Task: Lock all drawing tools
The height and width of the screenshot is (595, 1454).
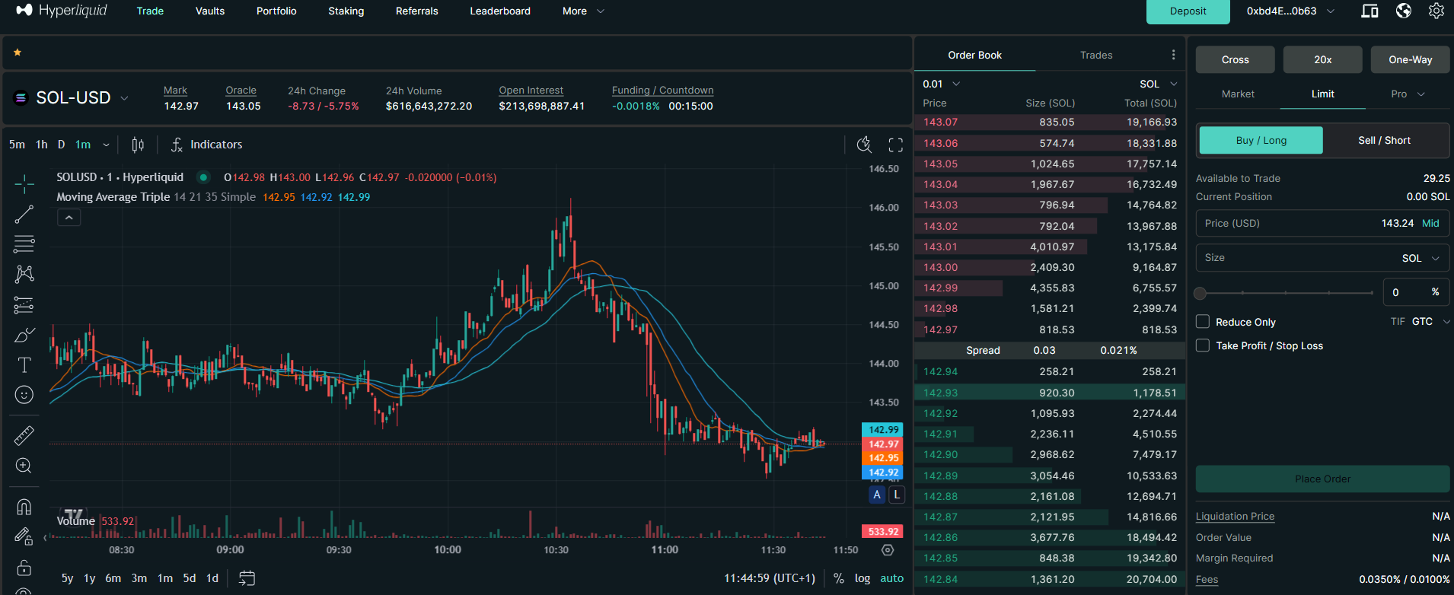Action: tap(24, 568)
